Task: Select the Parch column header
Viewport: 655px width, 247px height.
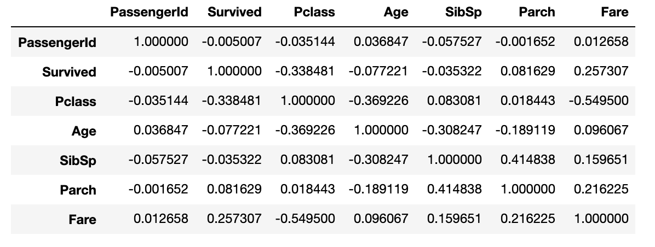Action: [537, 12]
